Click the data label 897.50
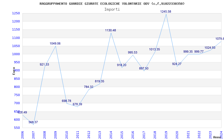224x140 pixels. click(144, 68)
